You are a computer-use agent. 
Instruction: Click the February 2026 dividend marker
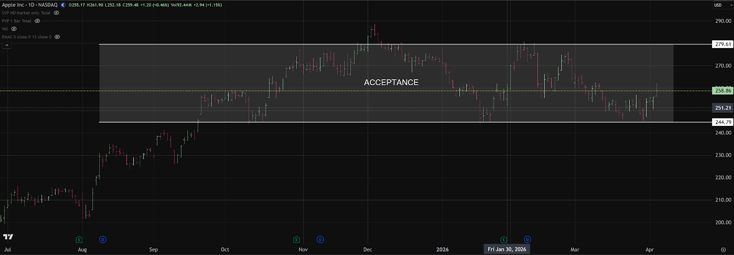point(528,239)
